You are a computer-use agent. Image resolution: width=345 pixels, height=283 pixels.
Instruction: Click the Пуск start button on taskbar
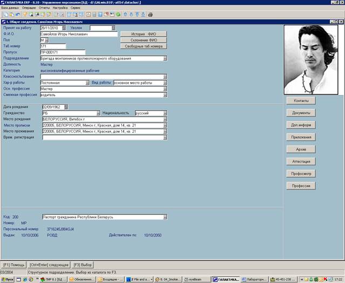[x=7, y=279]
